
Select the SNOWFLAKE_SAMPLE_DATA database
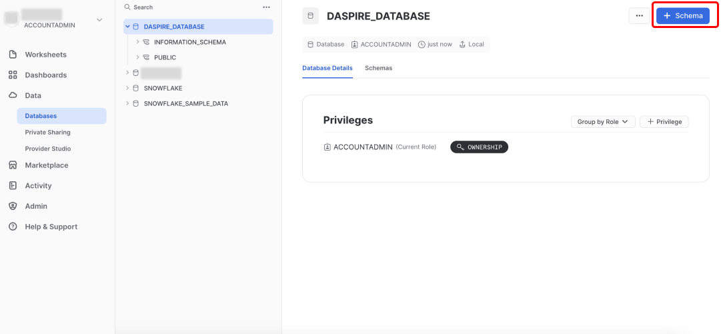[x=186, y=103]
